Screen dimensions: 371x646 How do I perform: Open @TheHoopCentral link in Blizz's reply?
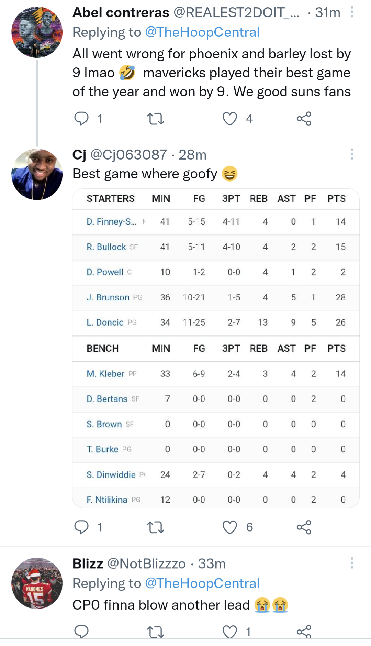pyautogui.click(x=202, y=583)
